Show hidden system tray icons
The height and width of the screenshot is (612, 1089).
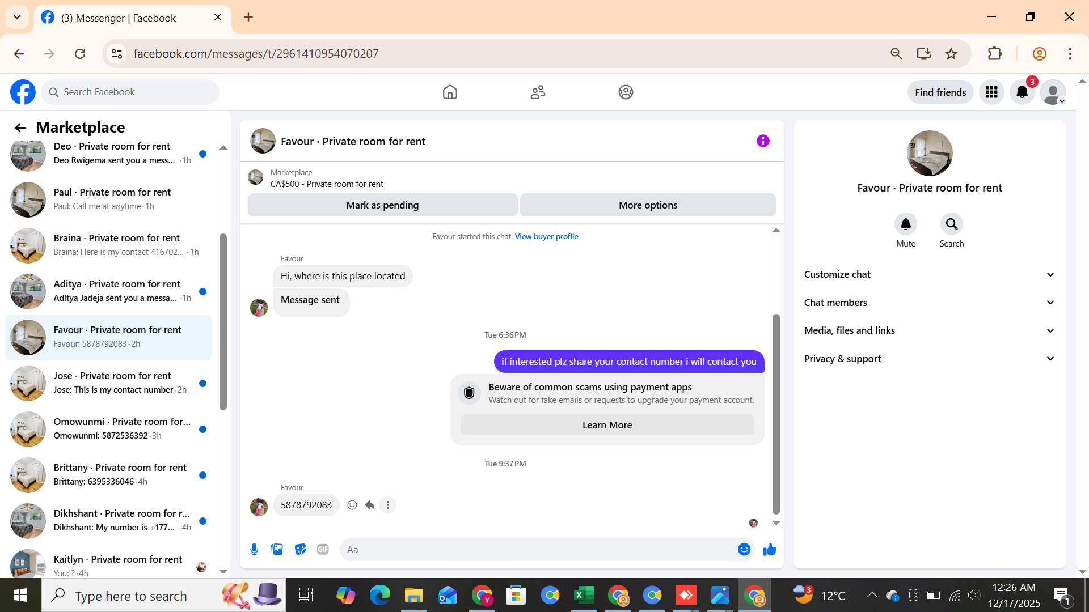pos(872,595)
